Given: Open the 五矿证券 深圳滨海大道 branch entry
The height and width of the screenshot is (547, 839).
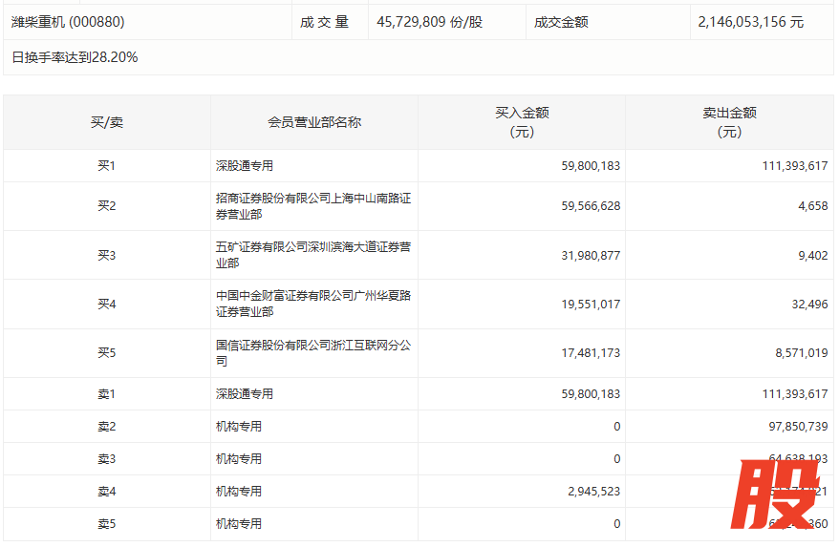Looking at the screenshot, I should pyautogui.click(x=313, y=255).
